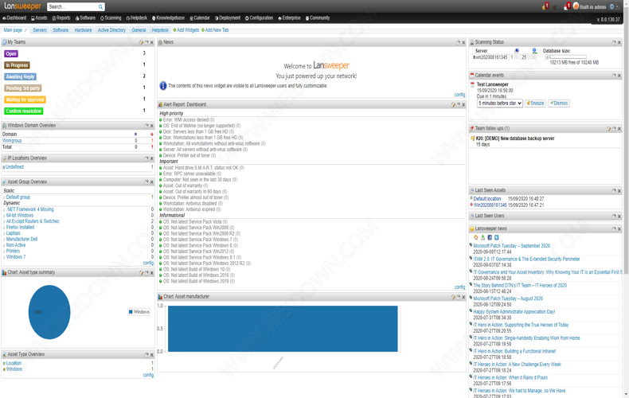Viewport: 629px width, 398px height.
Task: Close the Calendar events widget
Action: pos(619,76)
